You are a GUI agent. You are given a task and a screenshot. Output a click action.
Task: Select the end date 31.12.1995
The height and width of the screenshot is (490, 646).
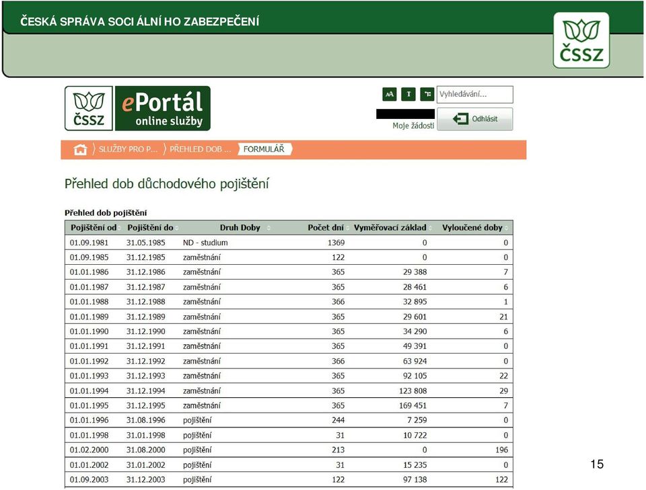(x=146, y=406)
